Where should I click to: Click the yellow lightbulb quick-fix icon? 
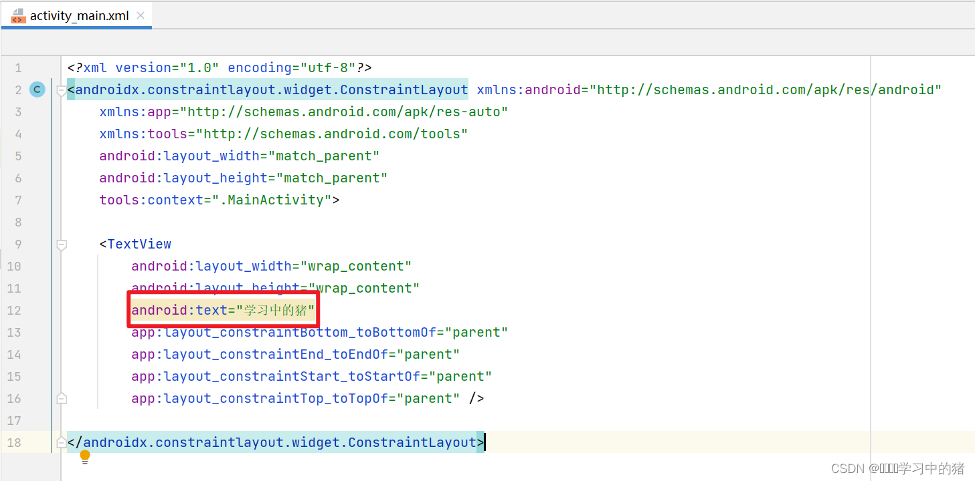click(x=85, y=458)
